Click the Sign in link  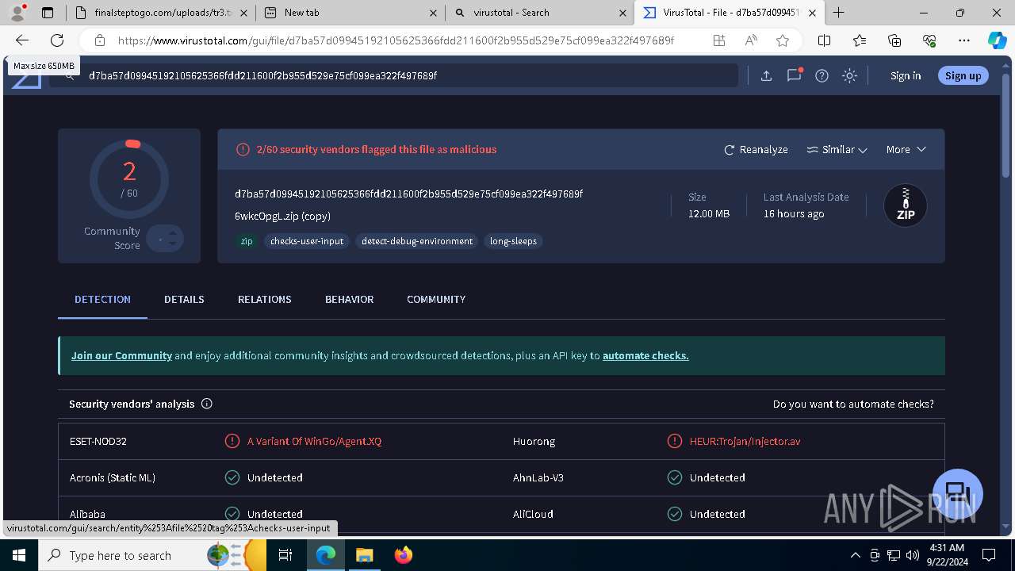pos(906,75)
